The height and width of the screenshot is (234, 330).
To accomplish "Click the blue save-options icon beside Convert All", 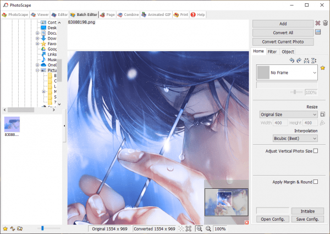I will point(318,32).
